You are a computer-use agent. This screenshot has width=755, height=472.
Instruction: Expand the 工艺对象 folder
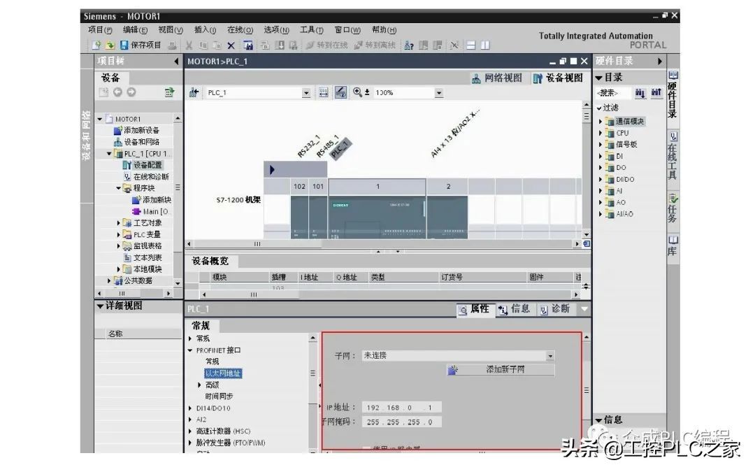click(118, 223)
